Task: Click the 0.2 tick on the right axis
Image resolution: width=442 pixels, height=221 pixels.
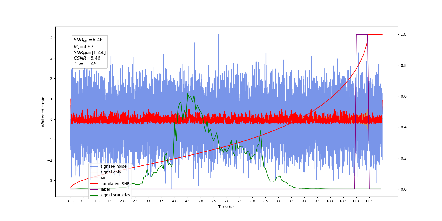Action: point(404,158)
